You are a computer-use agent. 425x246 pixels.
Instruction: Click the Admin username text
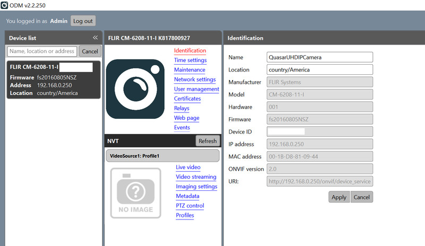[59, 21]
